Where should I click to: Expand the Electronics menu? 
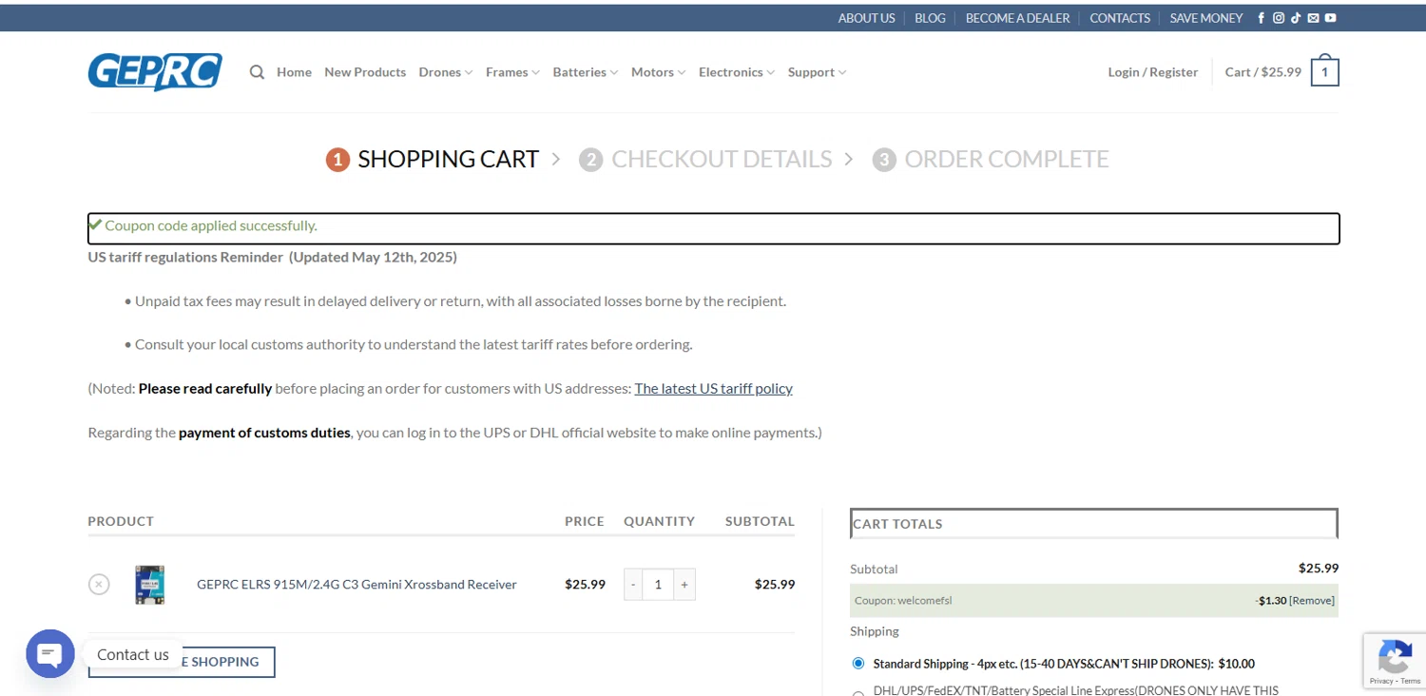[x=736, y=72]
